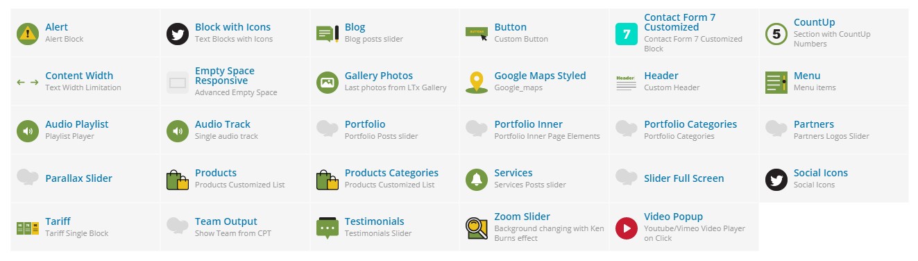Select the Content Width arrows icon
The image size is (918, 261).
[x=28, y=82]
